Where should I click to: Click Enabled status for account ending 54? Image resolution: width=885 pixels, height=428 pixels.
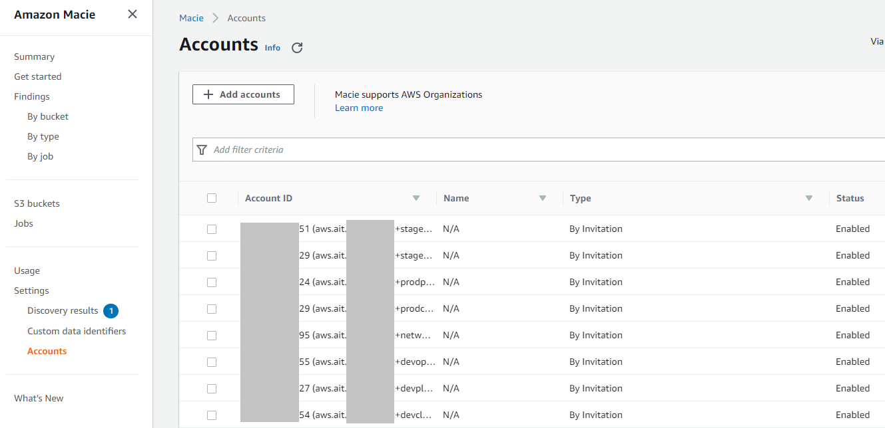[853, 415]
